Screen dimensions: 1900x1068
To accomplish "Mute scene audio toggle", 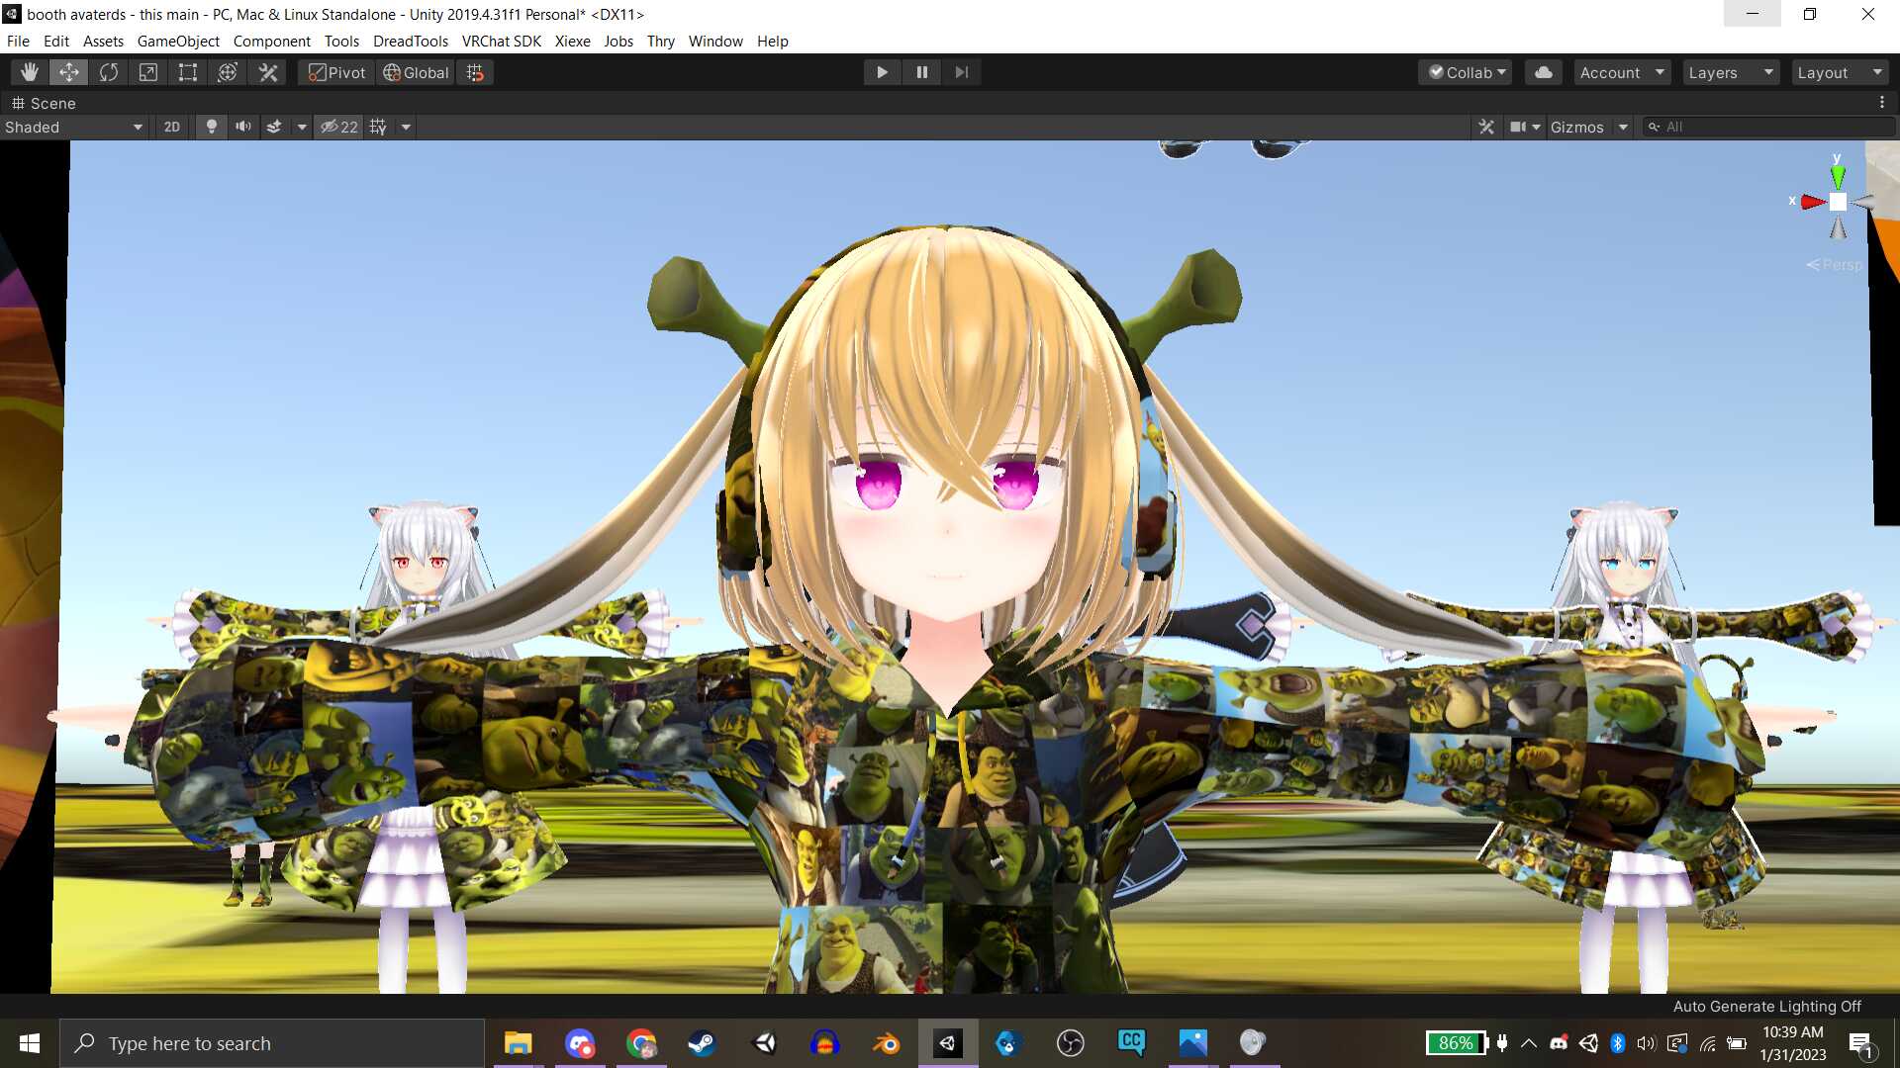I will [x=242, y=127].
